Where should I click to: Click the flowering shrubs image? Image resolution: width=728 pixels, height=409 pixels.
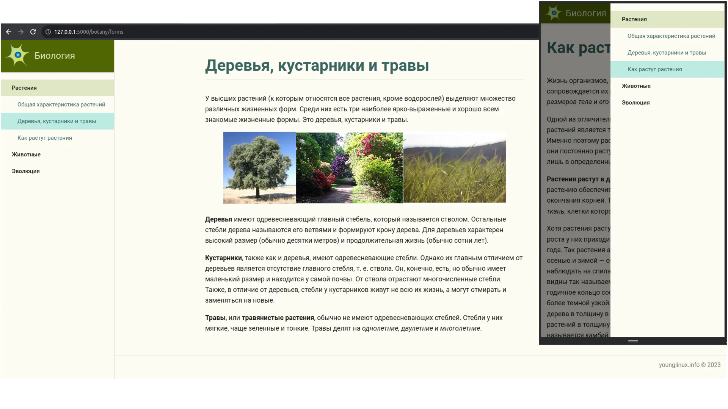pyautogui.click(x=349, y=167)
